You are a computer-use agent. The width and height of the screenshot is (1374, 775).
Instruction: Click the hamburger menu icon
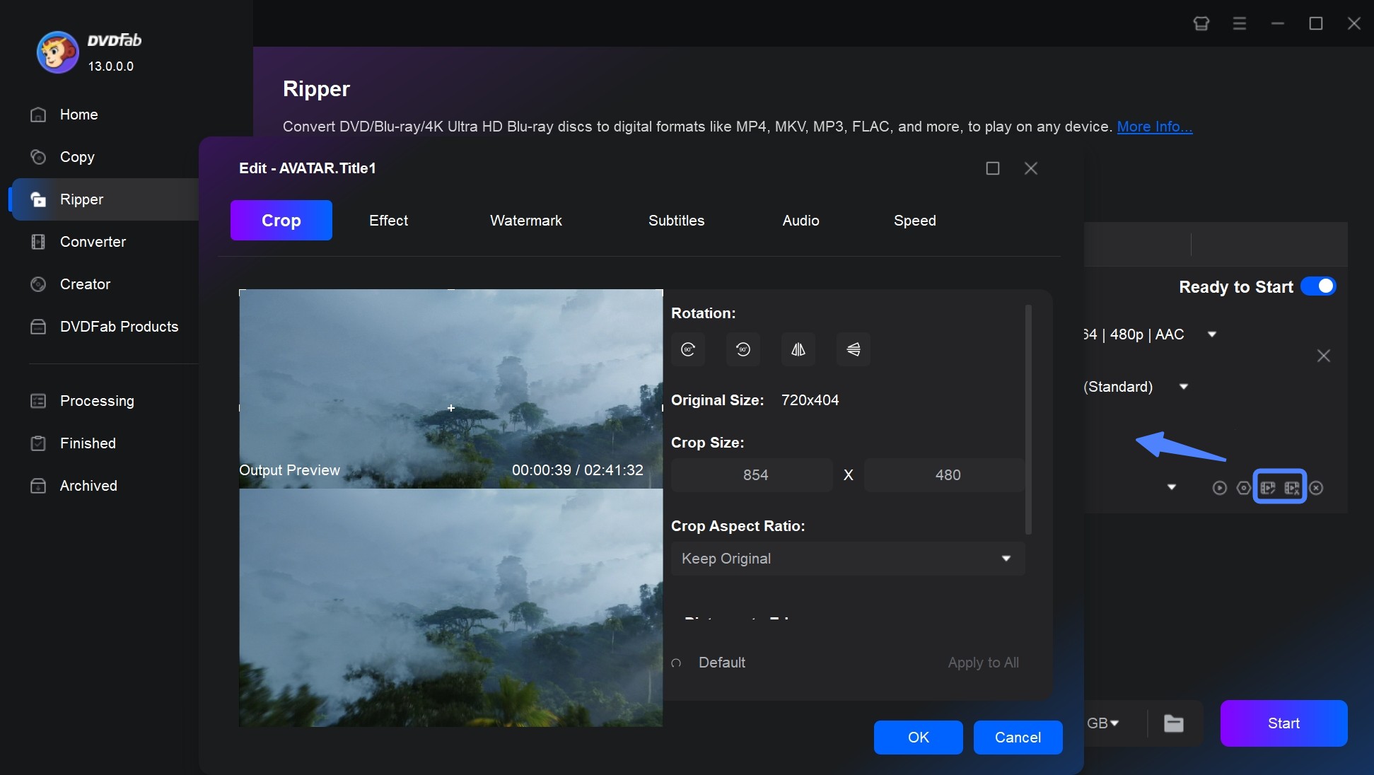pyautogui.click(x=1240, y=23)
